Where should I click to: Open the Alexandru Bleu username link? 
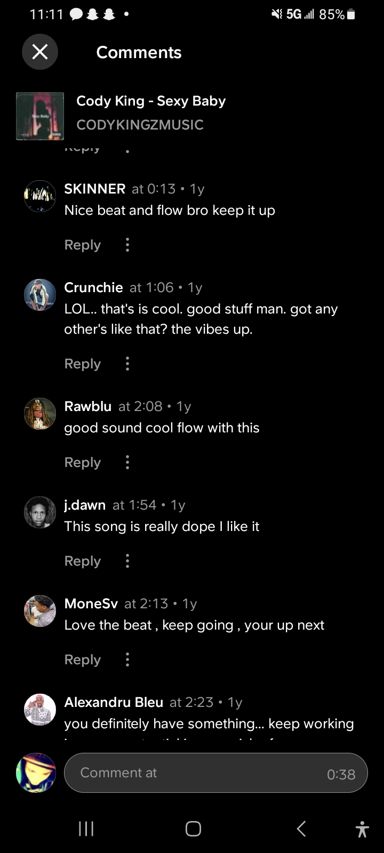pyautogui.click(x=114, y=702)
